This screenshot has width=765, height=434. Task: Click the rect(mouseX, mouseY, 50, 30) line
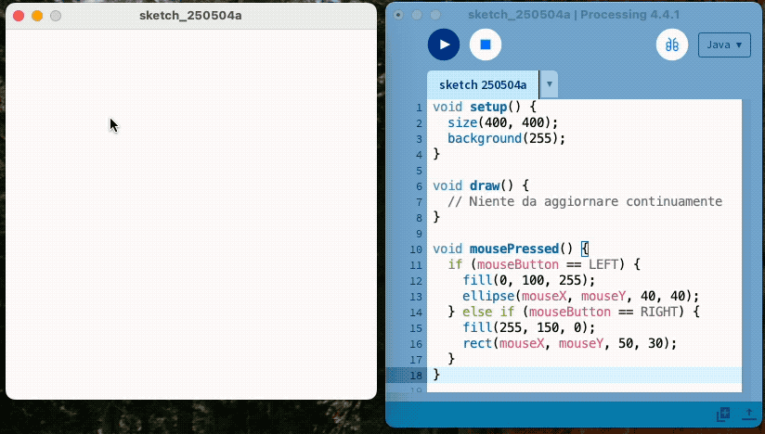(x=569, y=343)
